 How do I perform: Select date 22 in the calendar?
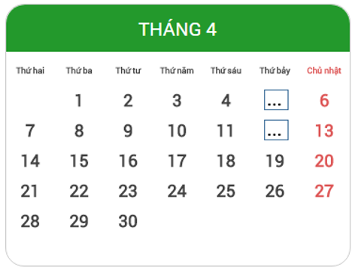(79, 191)
